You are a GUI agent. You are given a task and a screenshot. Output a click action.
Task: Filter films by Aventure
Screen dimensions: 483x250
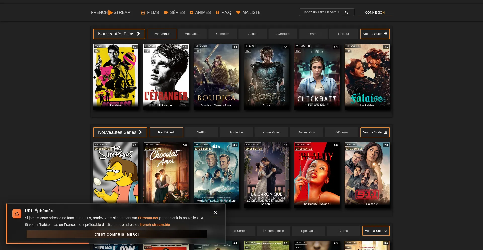pos(283,34)
